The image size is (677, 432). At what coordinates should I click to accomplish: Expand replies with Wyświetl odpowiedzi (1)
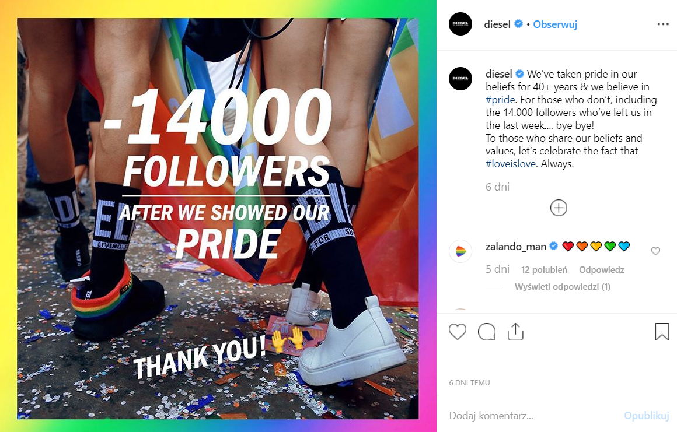pos(562,287)
